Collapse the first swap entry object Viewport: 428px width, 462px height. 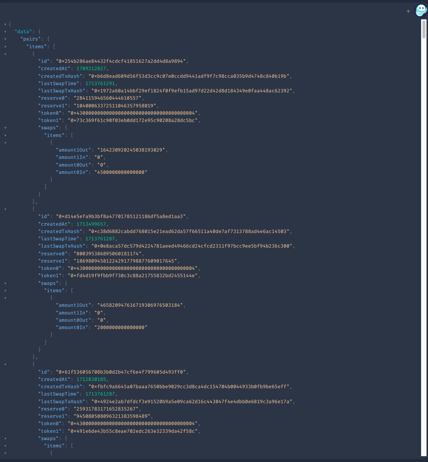pos(5,142)
